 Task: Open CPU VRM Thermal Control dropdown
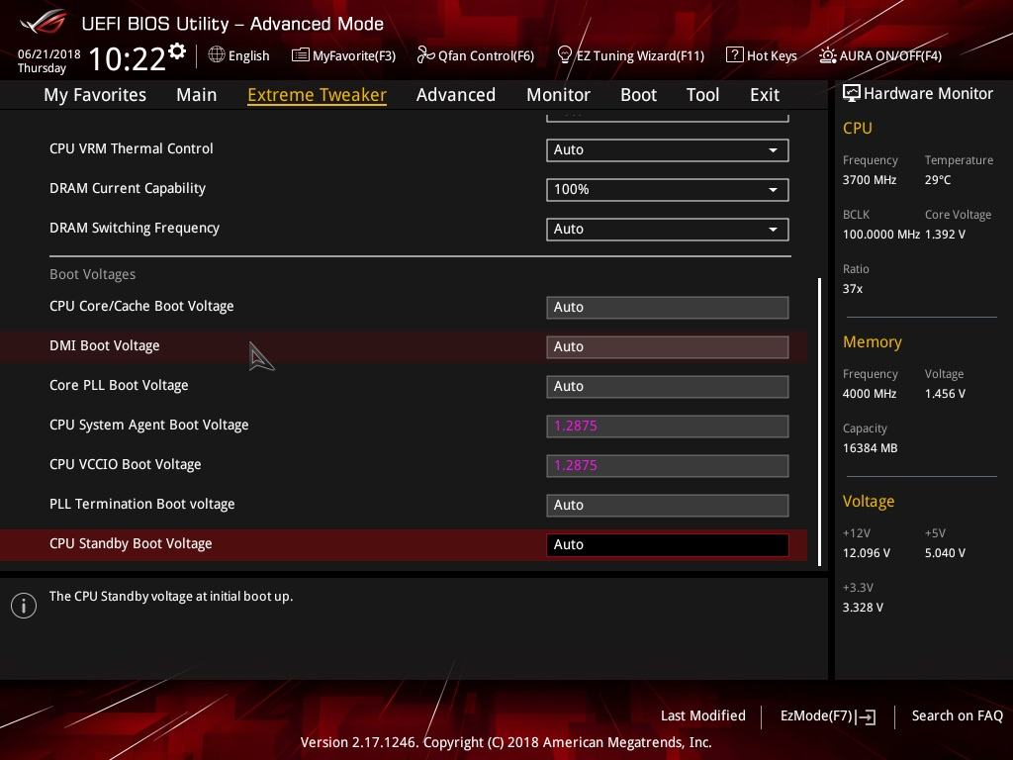(x=668, y=150)
